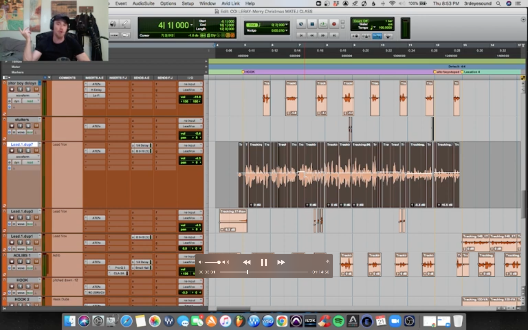Open the read automation mode menu on Lead.1.dup7
This screenshot has height=330, width=528.
coord(30,162)
